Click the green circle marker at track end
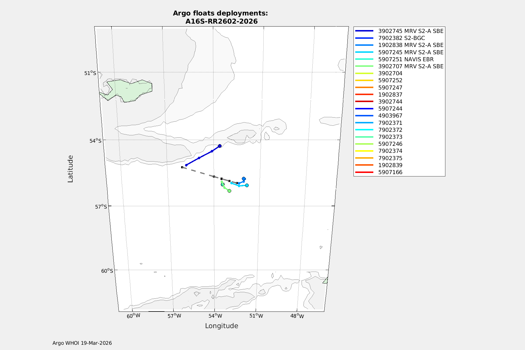Viewport: 525px width, 350px height. pyautogui.click(x=229, y=191)
